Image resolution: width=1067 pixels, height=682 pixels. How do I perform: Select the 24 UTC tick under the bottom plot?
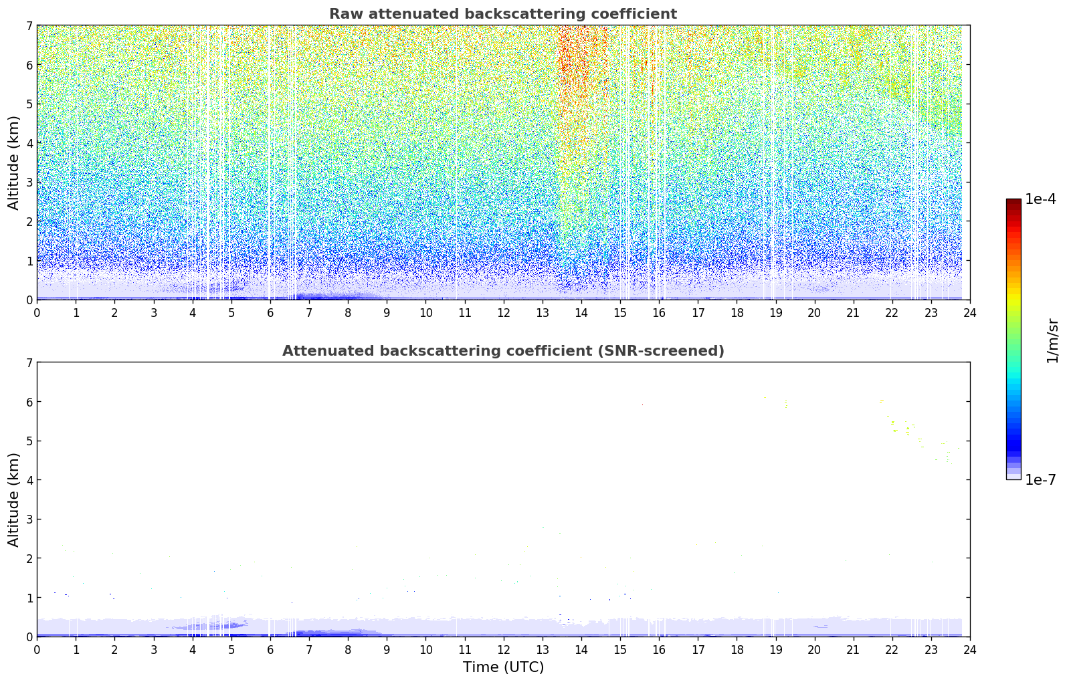coord(969,650)
